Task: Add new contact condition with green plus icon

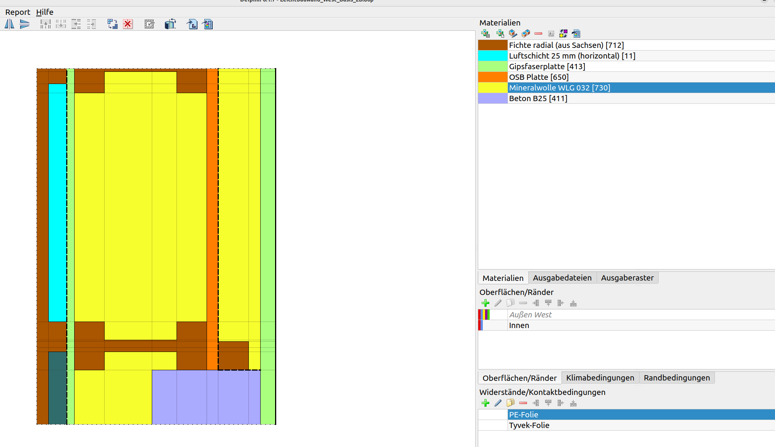Action: click(x=485, y=403)
